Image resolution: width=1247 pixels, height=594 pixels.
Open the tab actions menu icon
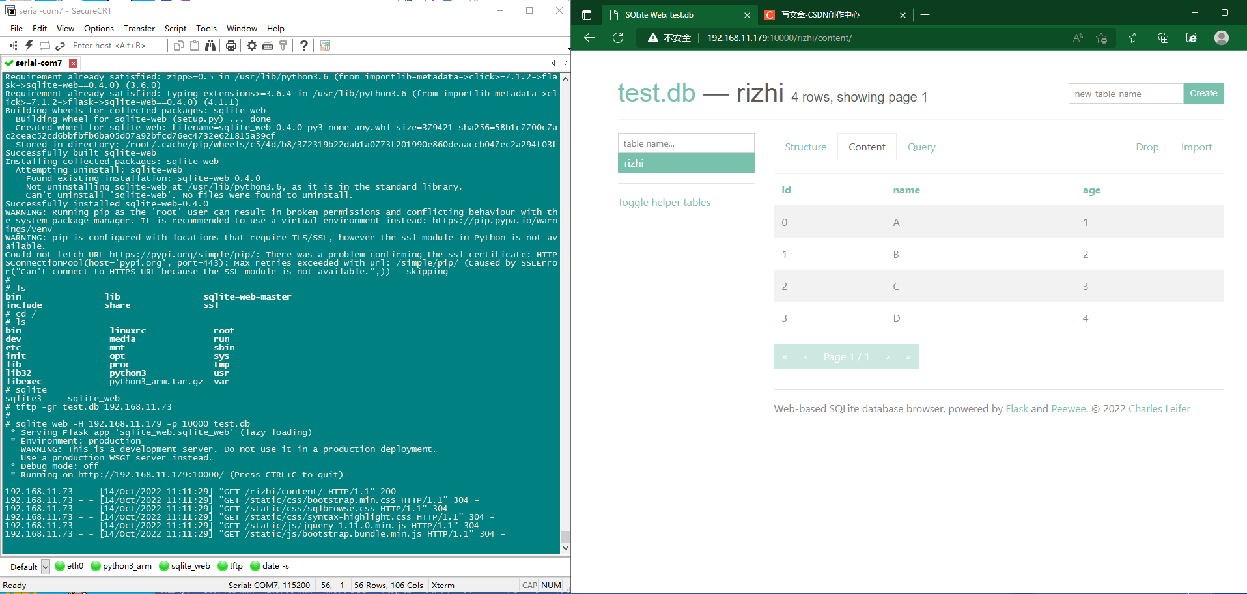[x=587, y=15]
